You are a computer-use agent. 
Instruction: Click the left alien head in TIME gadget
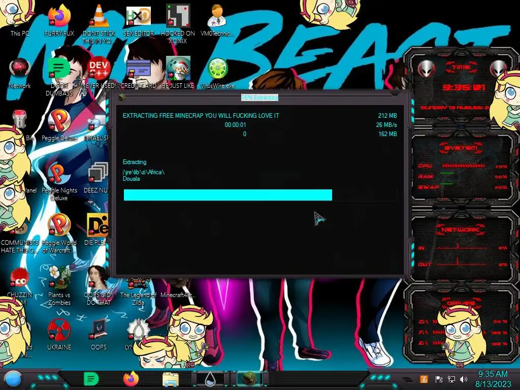tap(426, 69)
